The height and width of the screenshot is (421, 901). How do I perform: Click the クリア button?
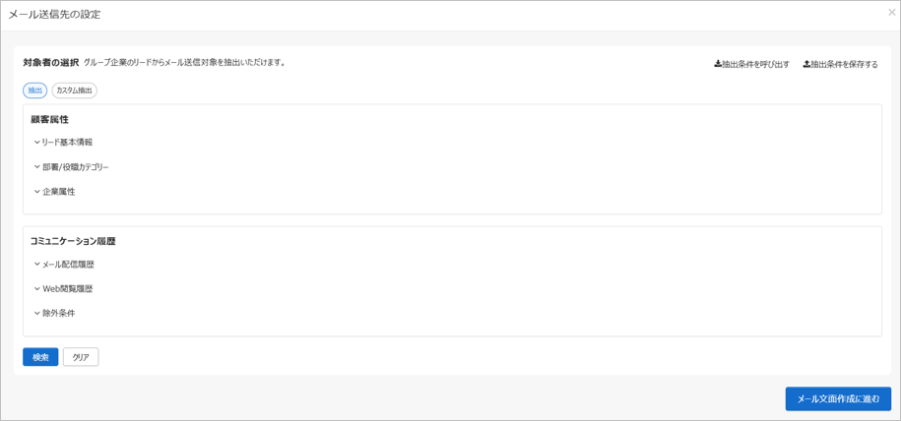81,357
